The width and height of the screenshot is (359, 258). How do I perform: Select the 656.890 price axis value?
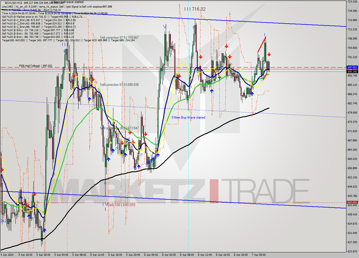[352, 168]
